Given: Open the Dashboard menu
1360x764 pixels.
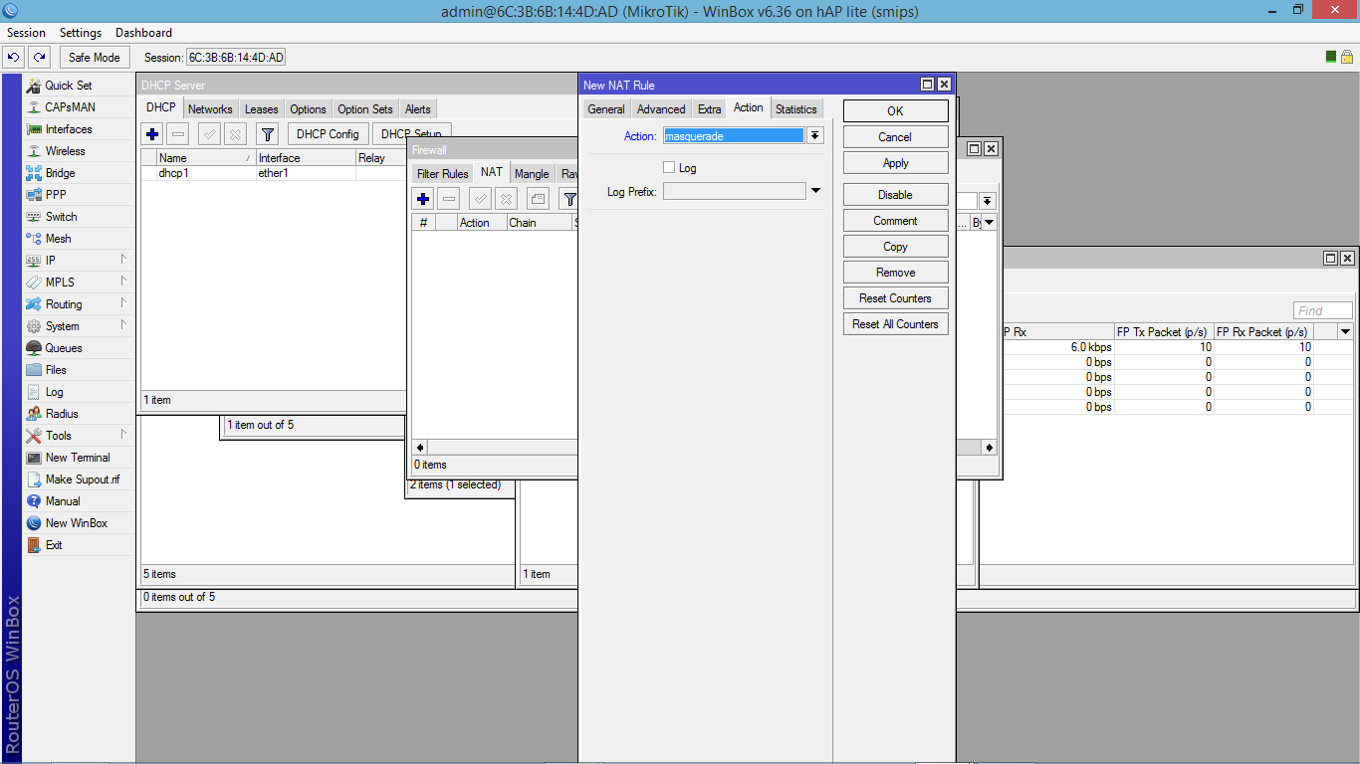Looking at the screenshot, I should pos(144,33).
